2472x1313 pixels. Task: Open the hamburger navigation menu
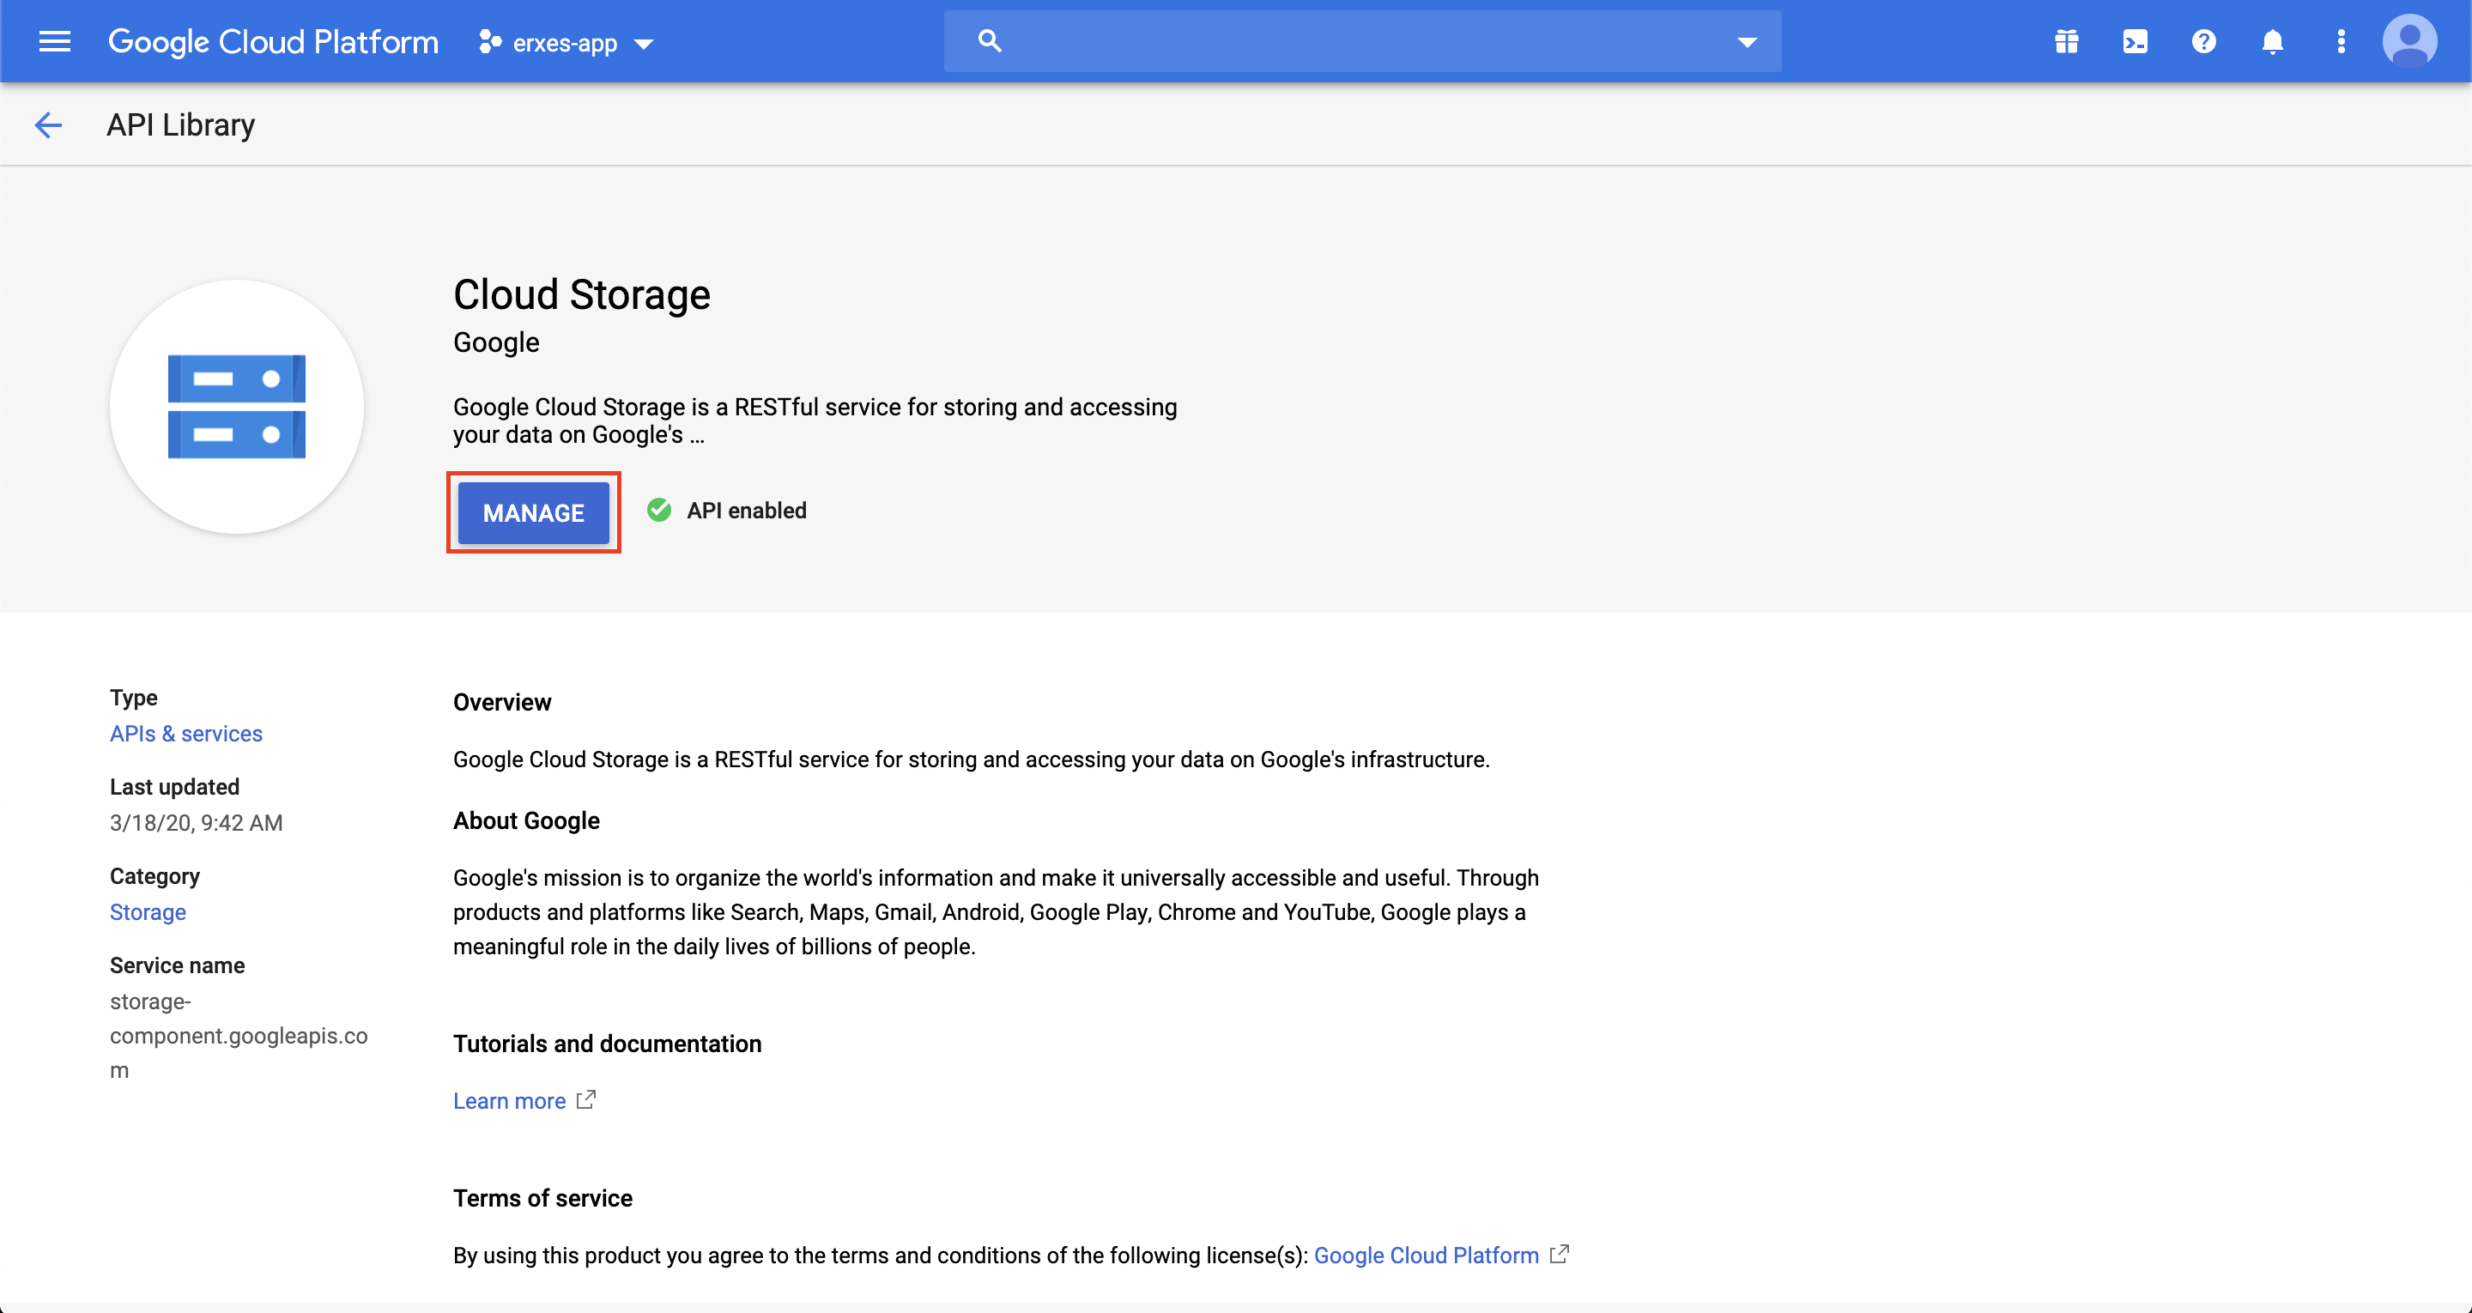[x=55, y=41]
